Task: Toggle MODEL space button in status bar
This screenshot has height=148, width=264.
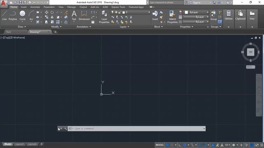Action: coord(160,145)
